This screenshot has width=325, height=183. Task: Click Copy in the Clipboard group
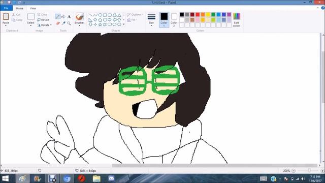pos(17,20)
